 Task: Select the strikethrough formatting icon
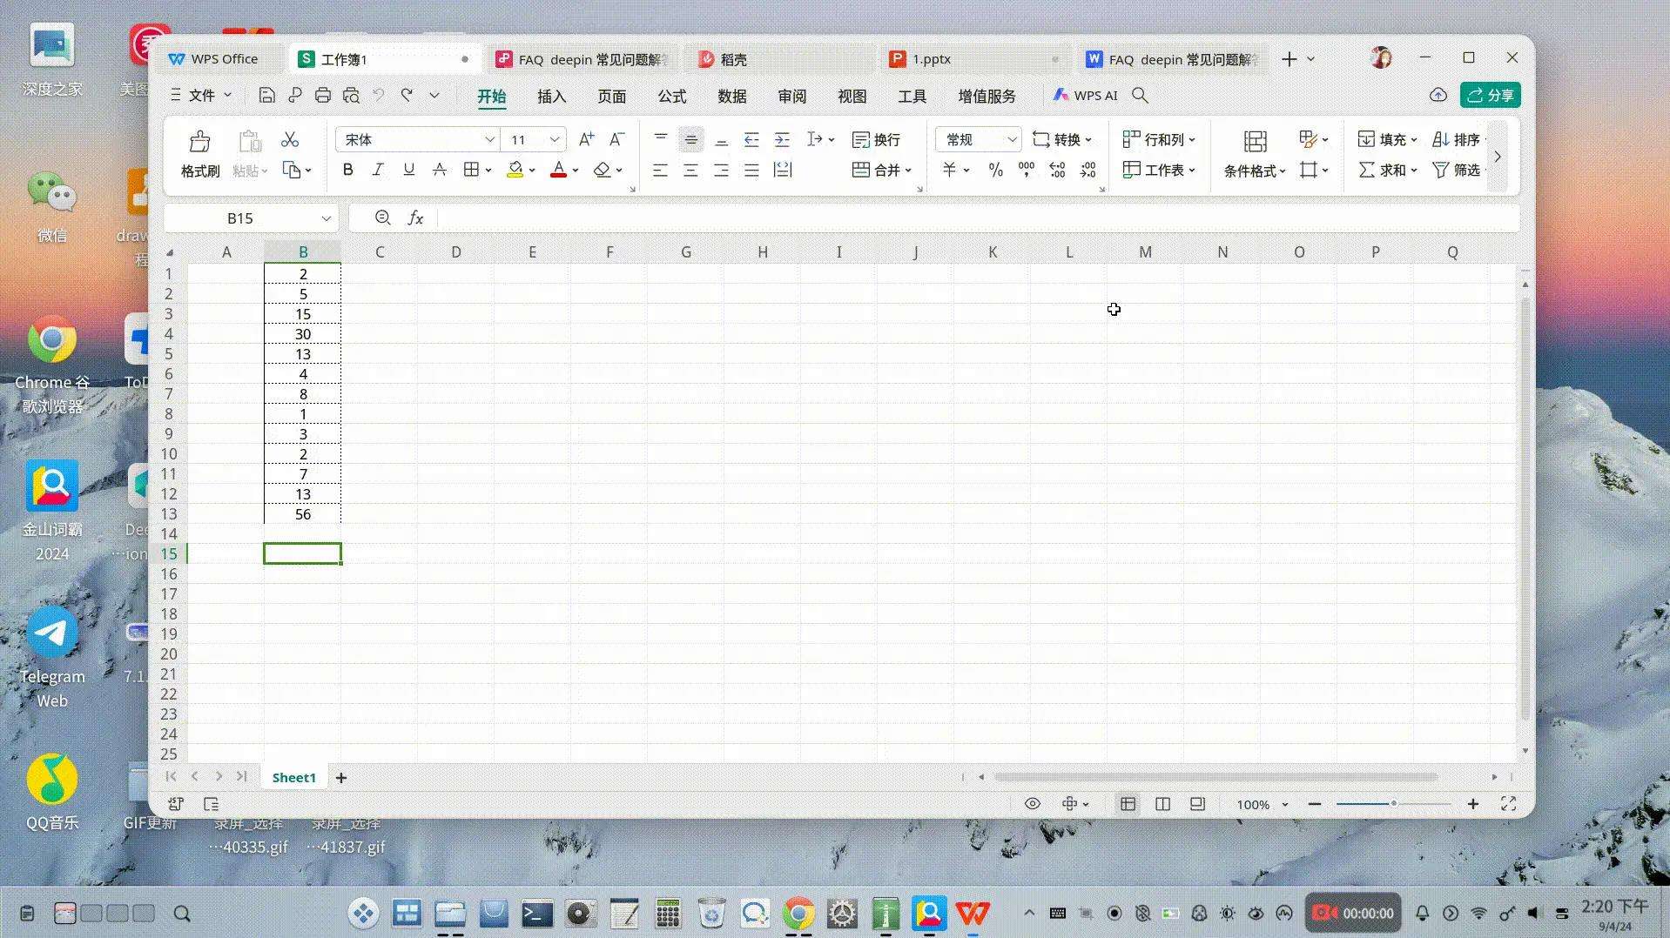[440, 170]
